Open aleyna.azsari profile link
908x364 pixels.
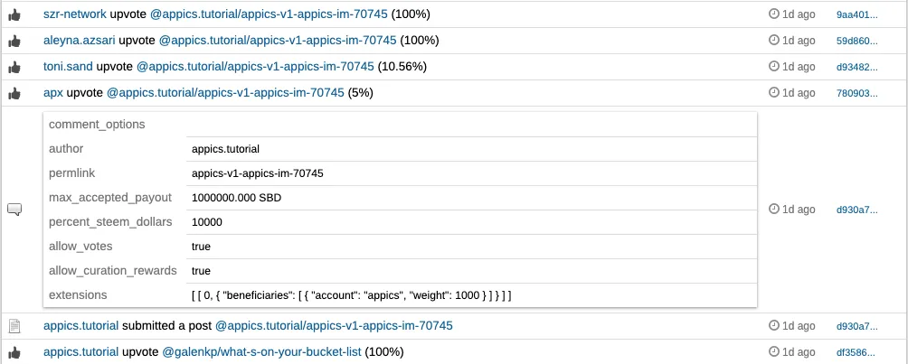coord(80,41)
